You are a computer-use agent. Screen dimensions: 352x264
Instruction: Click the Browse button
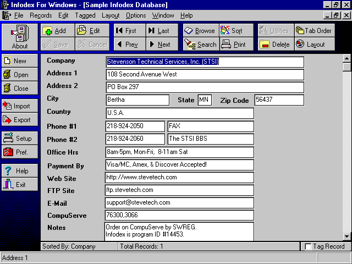(x=200, y=31)
